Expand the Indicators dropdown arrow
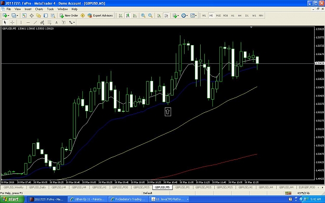The height and width of the screenshot is (203, 325). coord(178,16)
